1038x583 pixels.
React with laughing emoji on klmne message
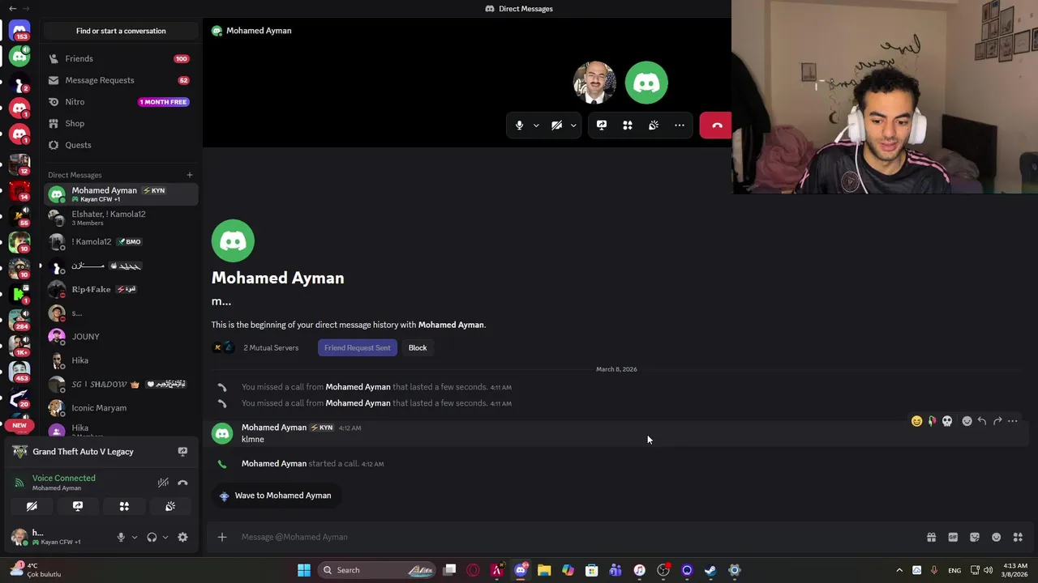click(x=916, y=421)
